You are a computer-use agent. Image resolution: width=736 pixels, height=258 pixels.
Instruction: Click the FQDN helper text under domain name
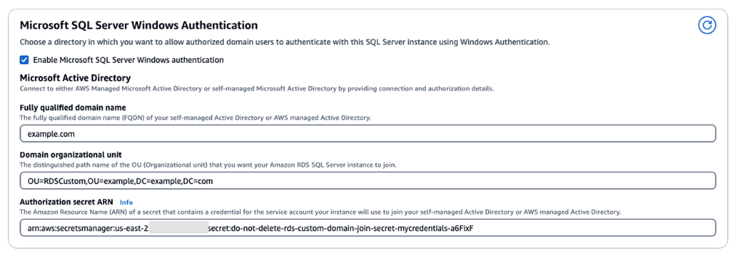coord(195,118)
